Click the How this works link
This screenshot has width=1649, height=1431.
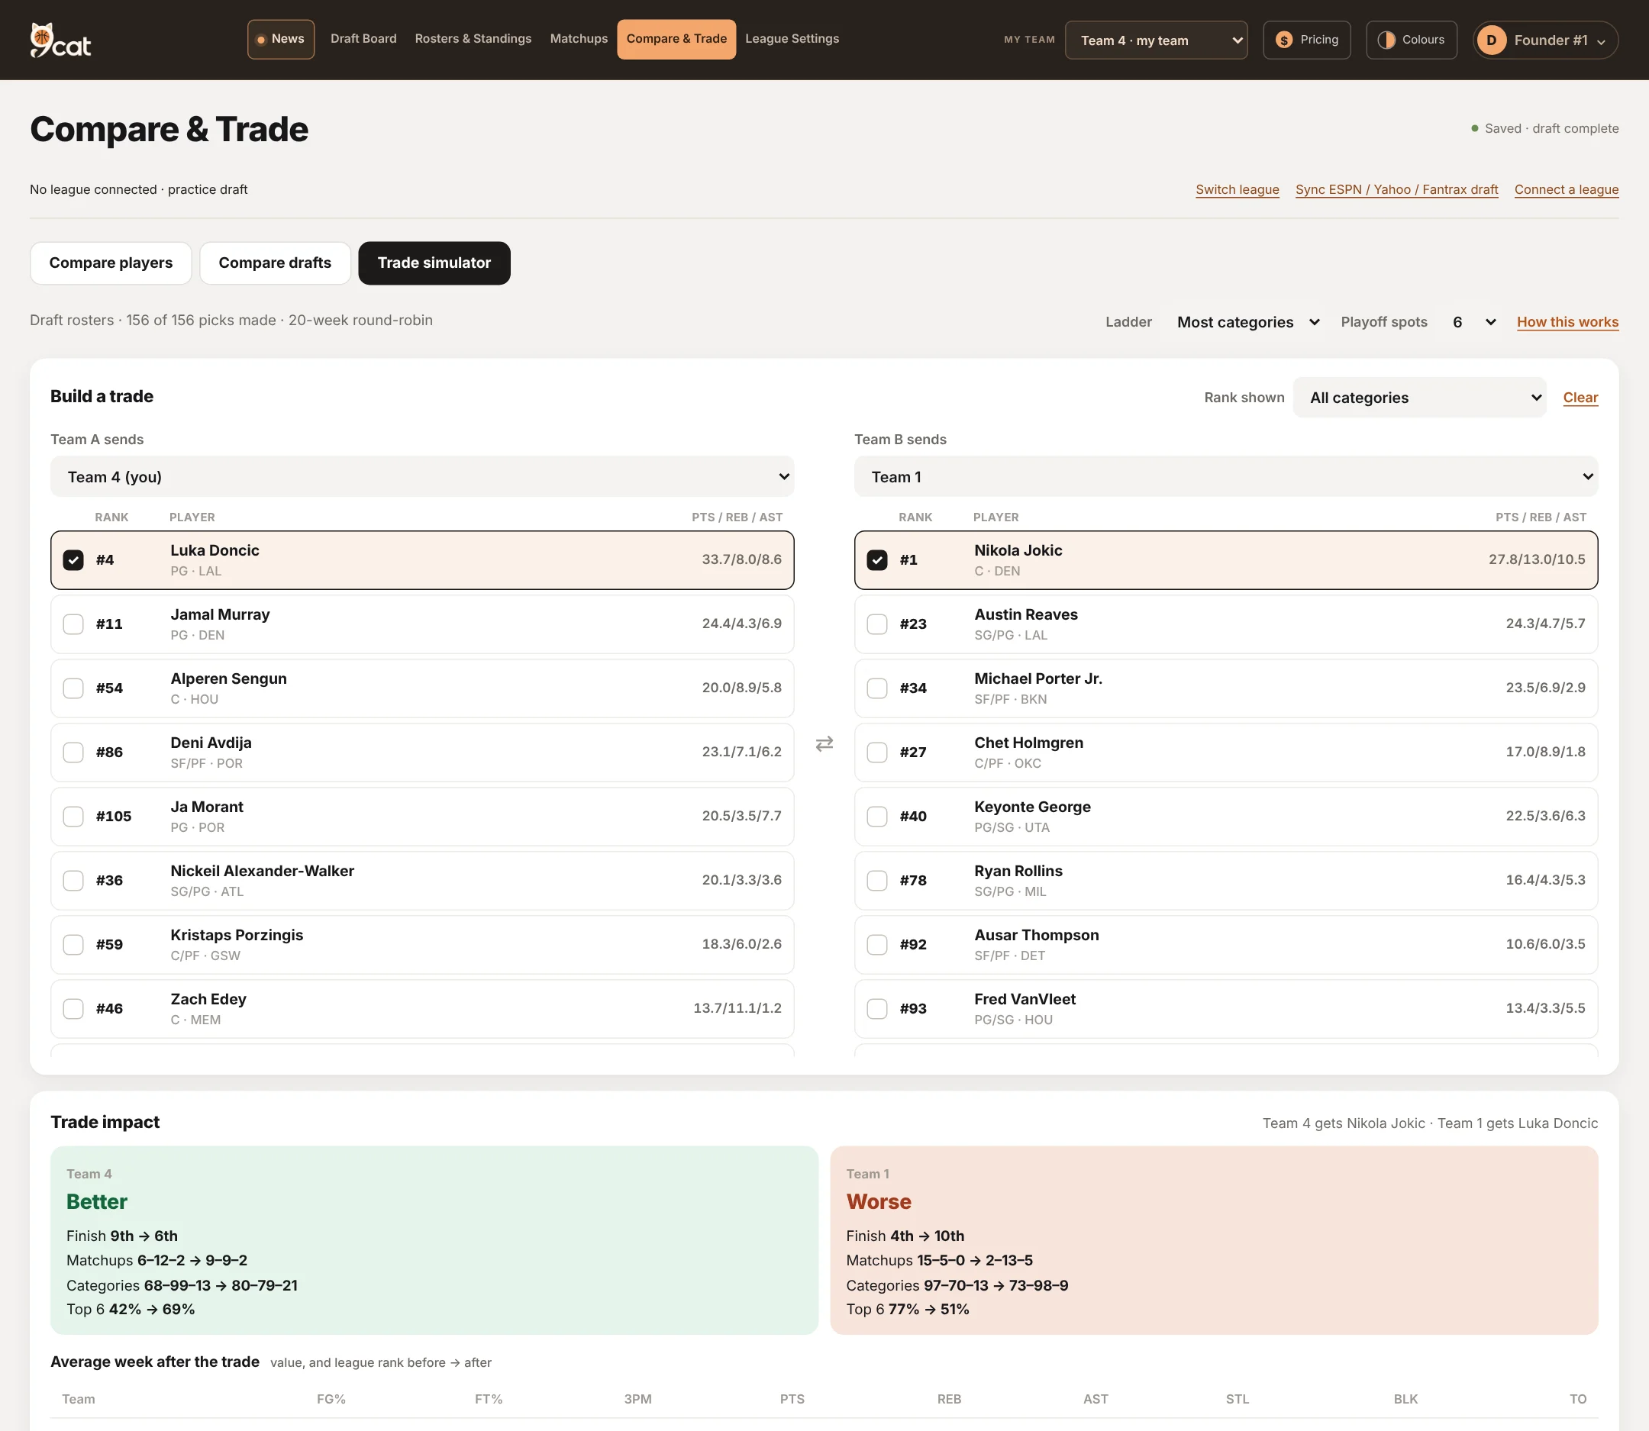click(1567, 322)
